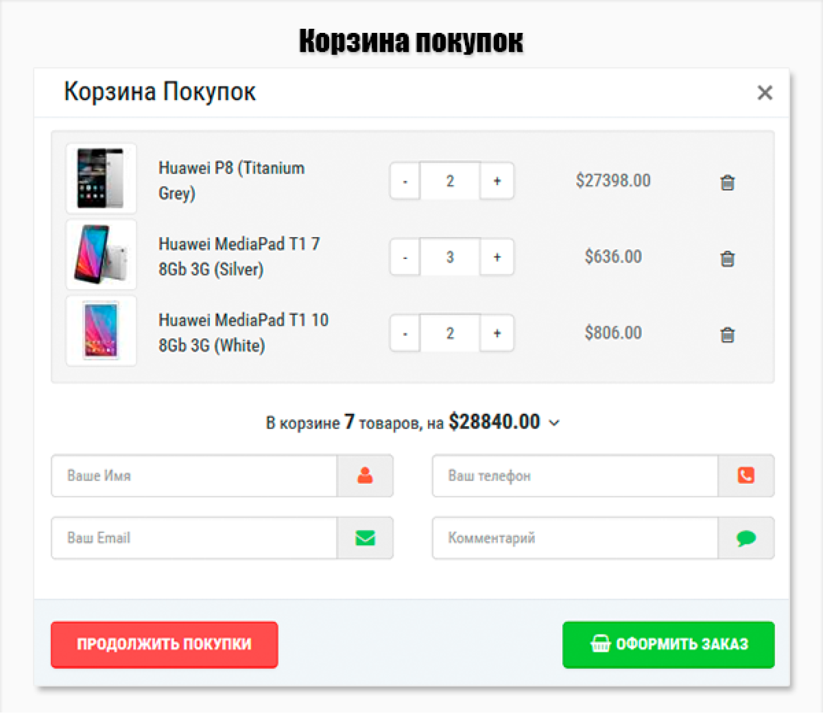Click the Ваш Email input field
Image resolution: width=823 pixels, height=713 pixels.
pos(194,538)
